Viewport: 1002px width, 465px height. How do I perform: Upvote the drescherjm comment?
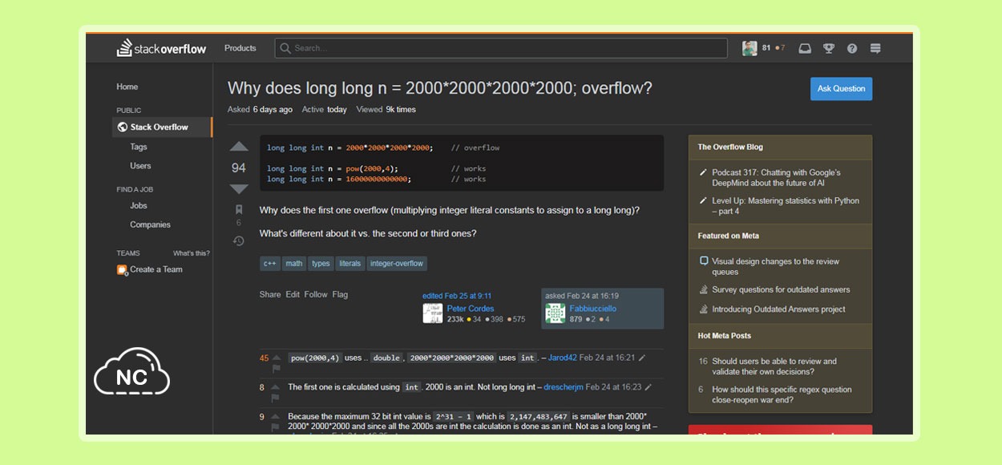[x=277, y=386]
